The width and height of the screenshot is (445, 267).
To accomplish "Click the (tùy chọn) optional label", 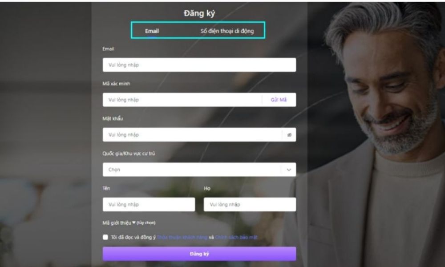I will 146,223.
